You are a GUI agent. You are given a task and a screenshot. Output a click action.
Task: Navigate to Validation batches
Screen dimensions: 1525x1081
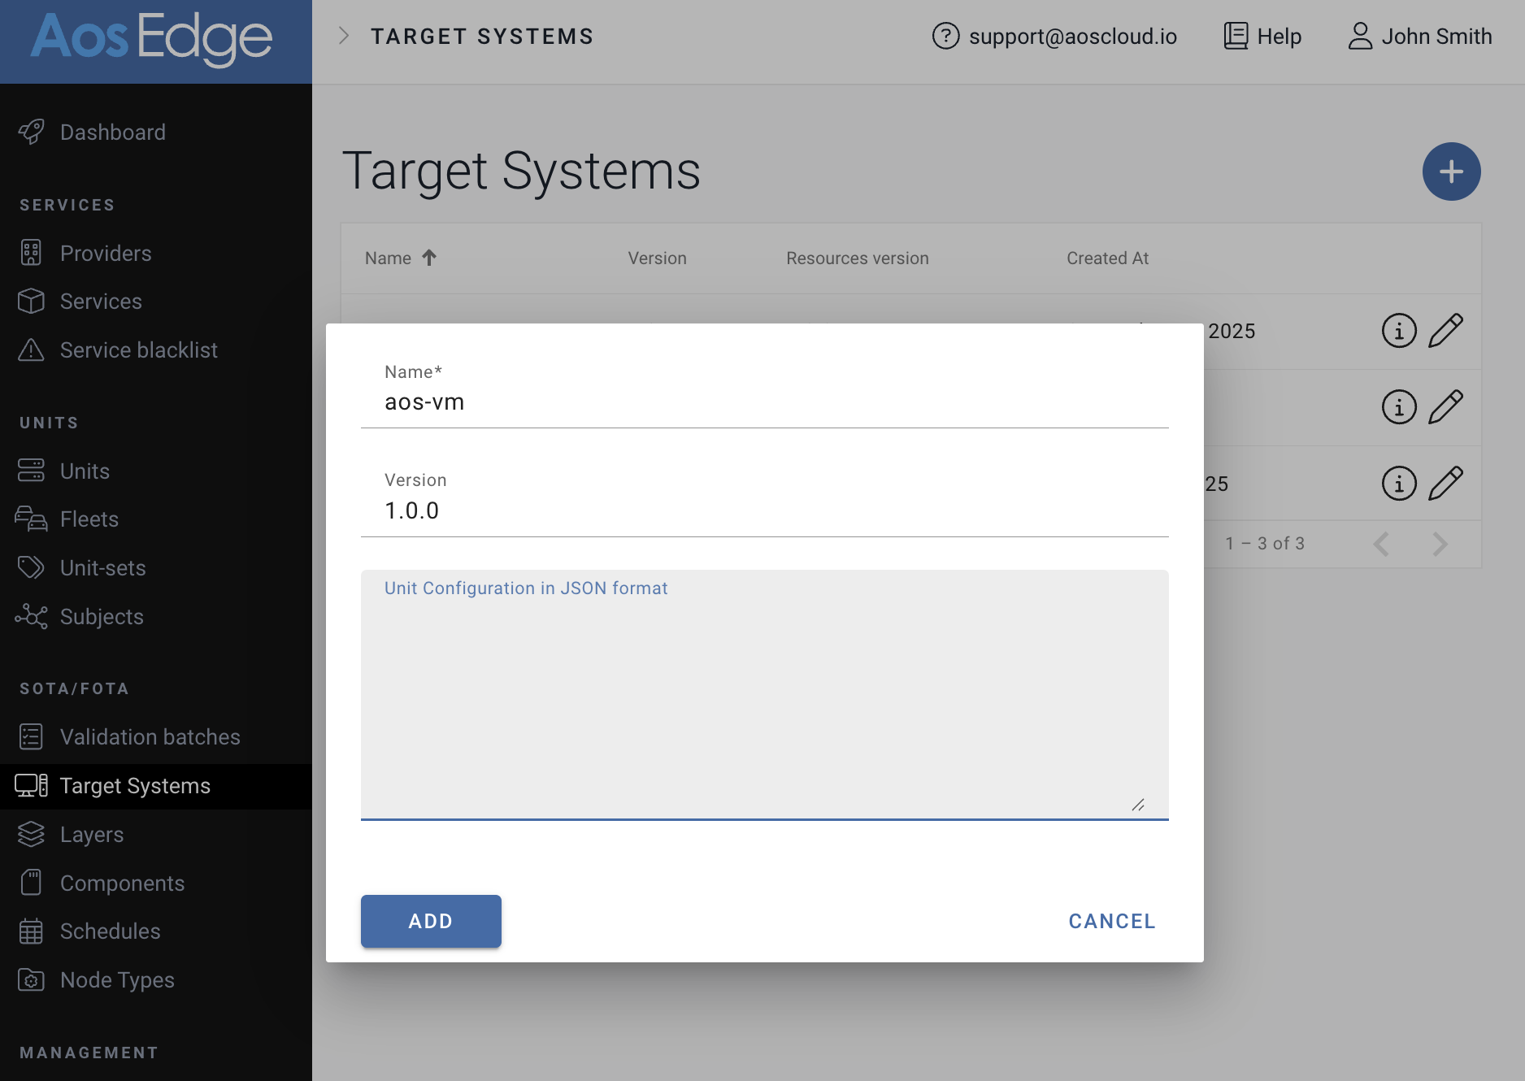point(150,737)
